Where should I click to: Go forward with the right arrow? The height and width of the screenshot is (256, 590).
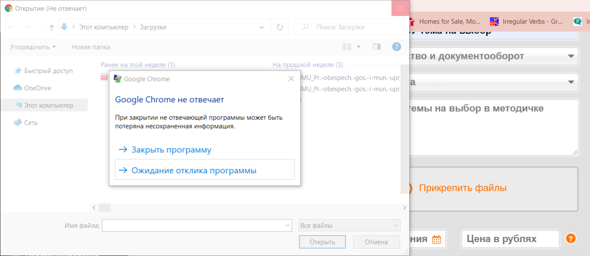click(27, 27)
